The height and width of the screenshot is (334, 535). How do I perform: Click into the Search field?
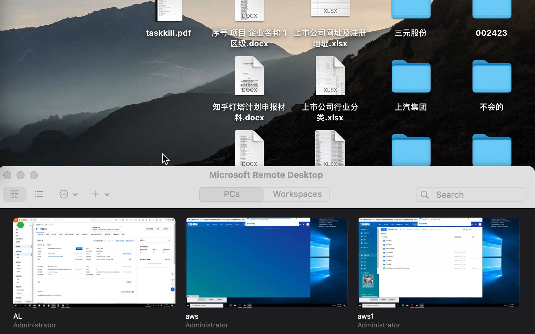(x=471, y=194)
